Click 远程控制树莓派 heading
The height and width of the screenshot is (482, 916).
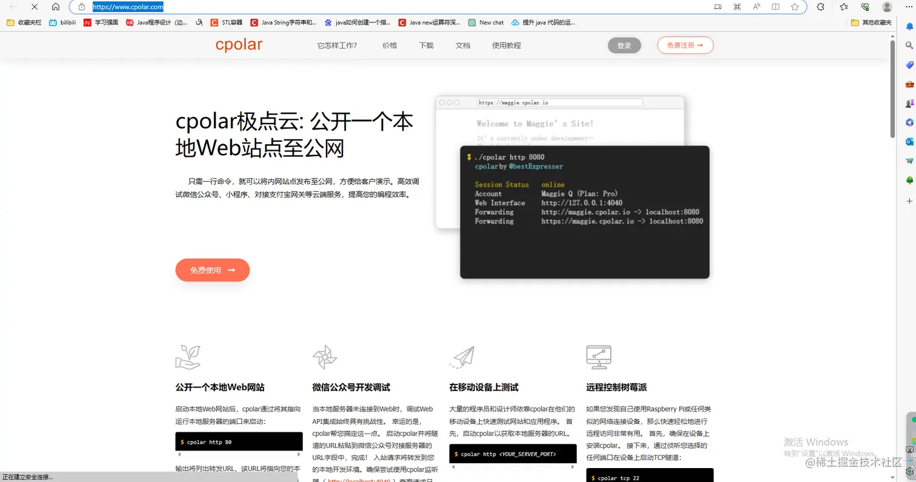point(617,388)
